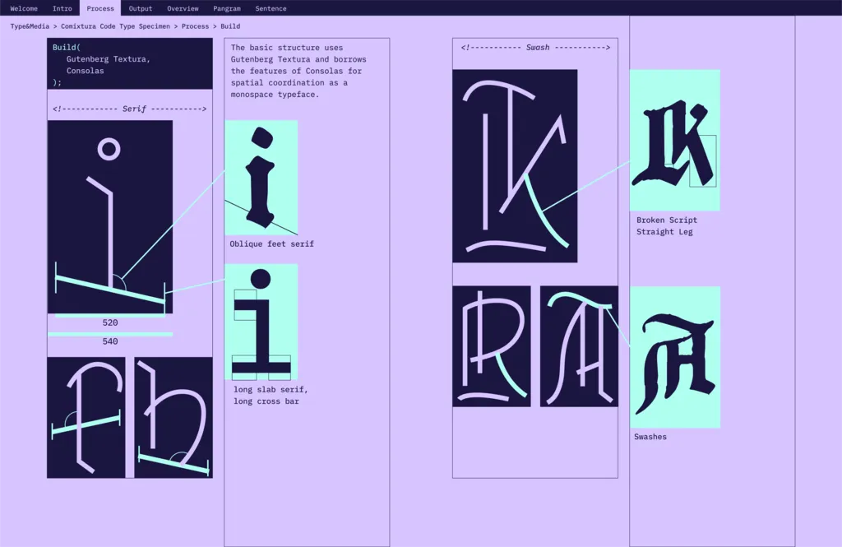
Task: Open the Welcome tab
Action: click(x=24, y=8)
